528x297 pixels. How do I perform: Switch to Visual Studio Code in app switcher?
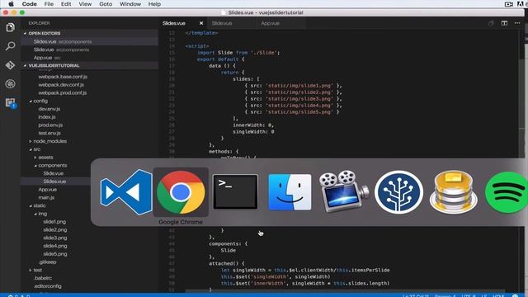(126, 192)
